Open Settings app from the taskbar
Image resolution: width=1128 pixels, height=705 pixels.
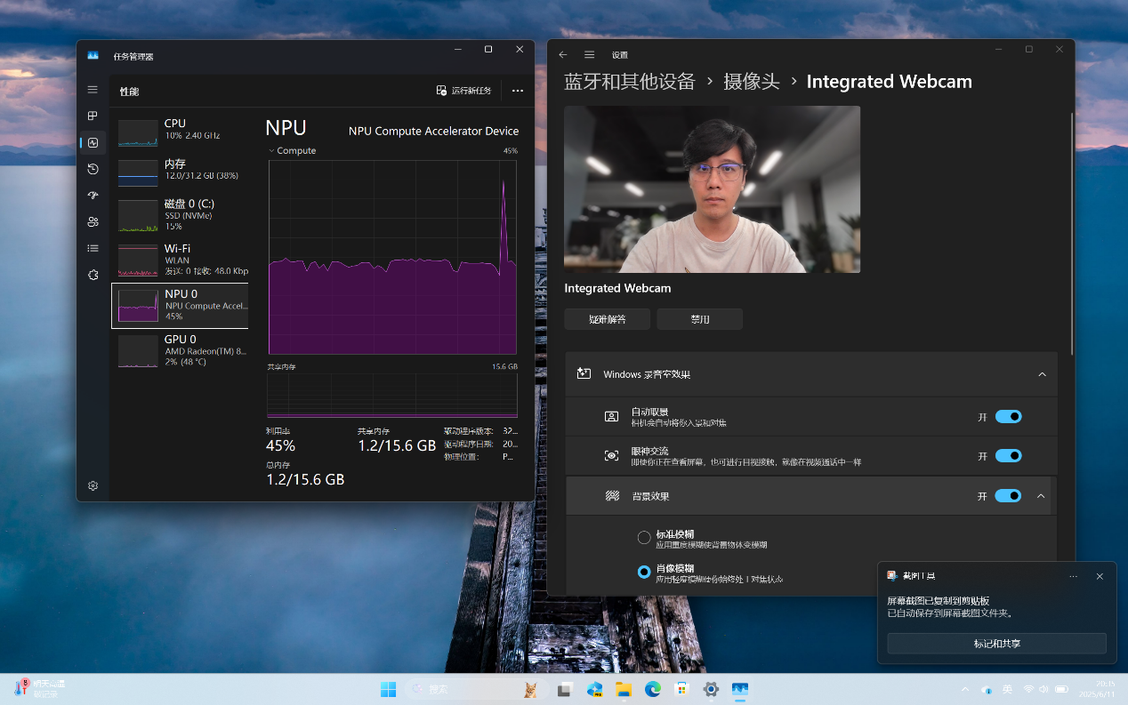pos(710,689)
